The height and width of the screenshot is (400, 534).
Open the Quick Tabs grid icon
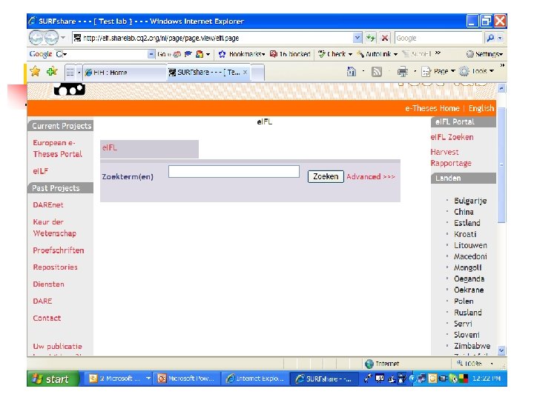click(70, 72)
